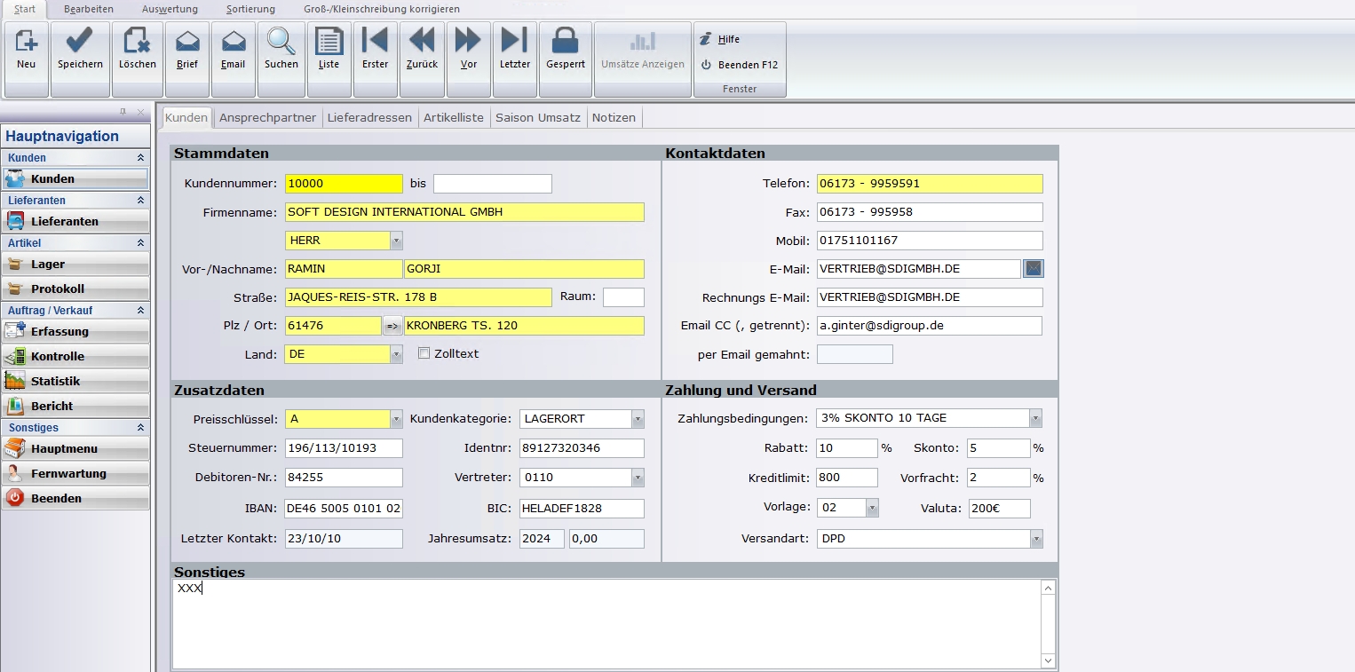Open Statistik in the main navigation
Viewport: 1355px width, 672px height.
click(x=55, y=381)
